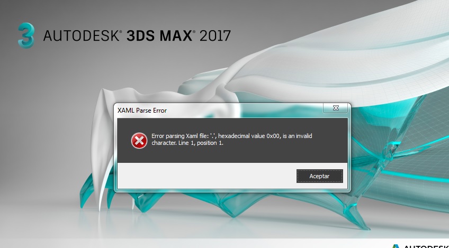The height and width of the screenshot is (248, 449).
Task: Click the '2017' version text
Action: tap(215, 36)
